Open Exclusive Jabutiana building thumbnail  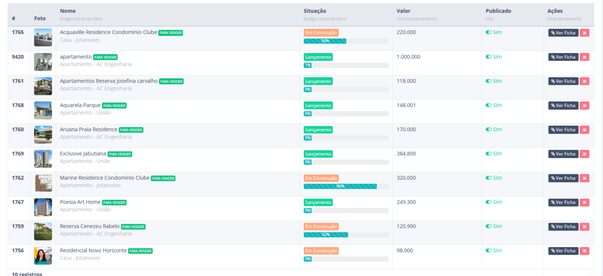pos(43,159)
